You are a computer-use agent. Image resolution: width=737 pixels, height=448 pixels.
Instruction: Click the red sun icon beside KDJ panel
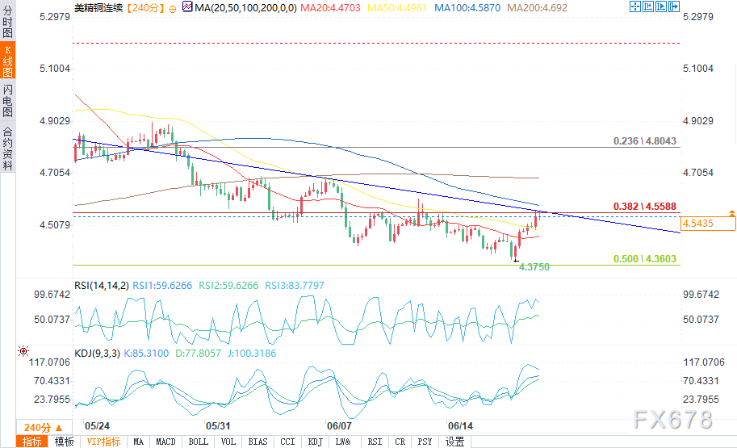point(23,351)
